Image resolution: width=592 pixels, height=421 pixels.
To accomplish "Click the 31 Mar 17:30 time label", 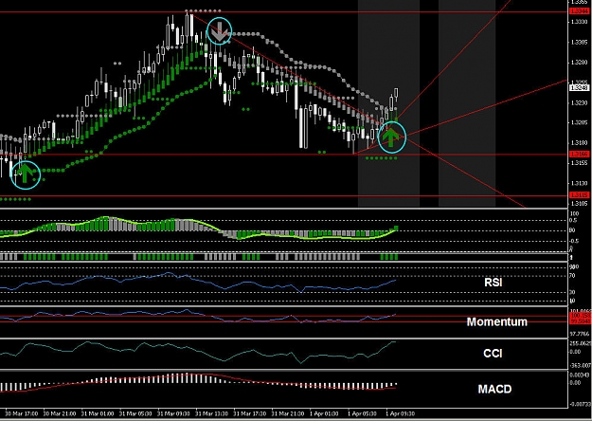I will pyautogui.click(x=250, y=413).
